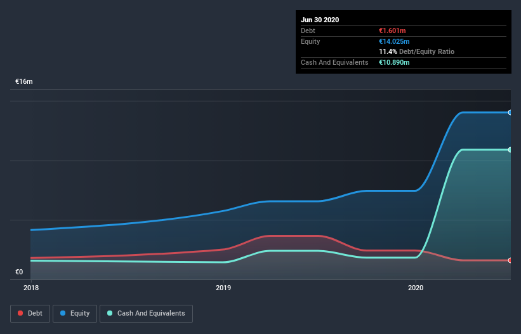Click the €14.025m equity value
Screen dimensions: 521x334
394,41
